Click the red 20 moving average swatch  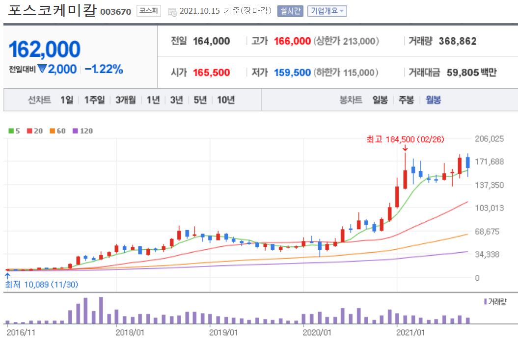tap(30, 131)
